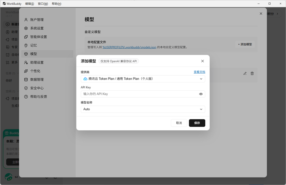The width and height of the screenshot is (286, 185).
Task: Click the 智能体设置 puzzle icon
Action: point(26,37)
